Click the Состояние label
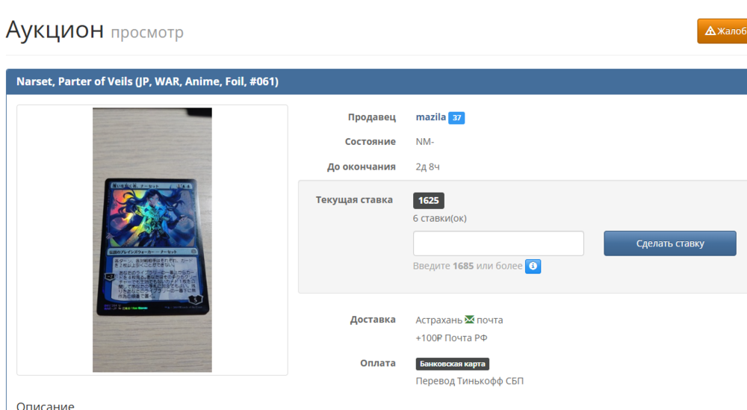This screenshot has width=747, height=410. click(371, 142)
